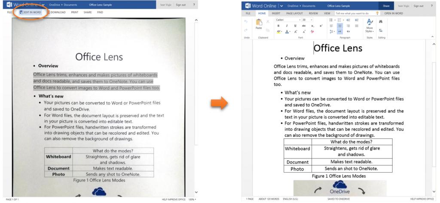Open the highlight color dropdown arrow
440x203 pixels.
click(281, 32)
